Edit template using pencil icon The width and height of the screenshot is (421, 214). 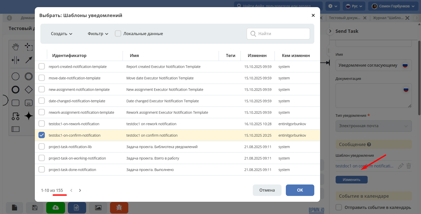401,166
